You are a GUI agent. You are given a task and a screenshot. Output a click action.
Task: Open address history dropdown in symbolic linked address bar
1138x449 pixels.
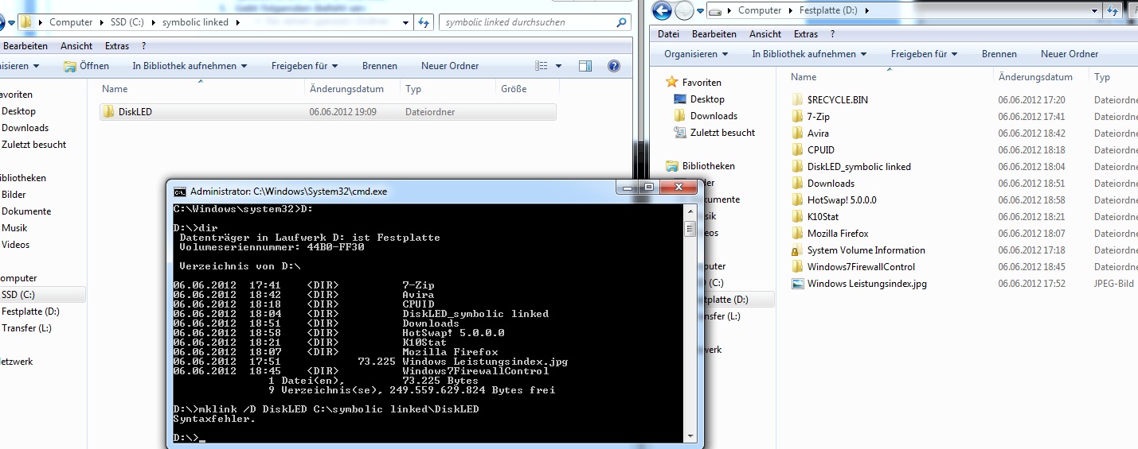[x=406, y=22]
